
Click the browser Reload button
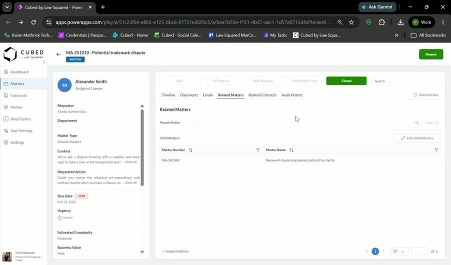(x=33, y=22)
